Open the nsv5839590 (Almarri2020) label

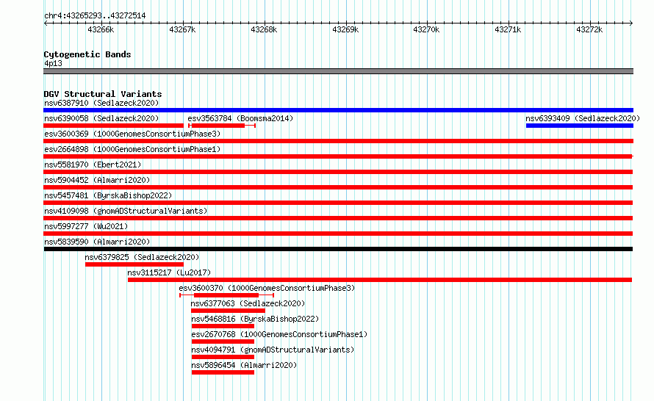(x=97, y=242)
